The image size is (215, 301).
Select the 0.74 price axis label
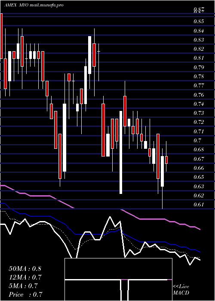(x=199, y=104)
